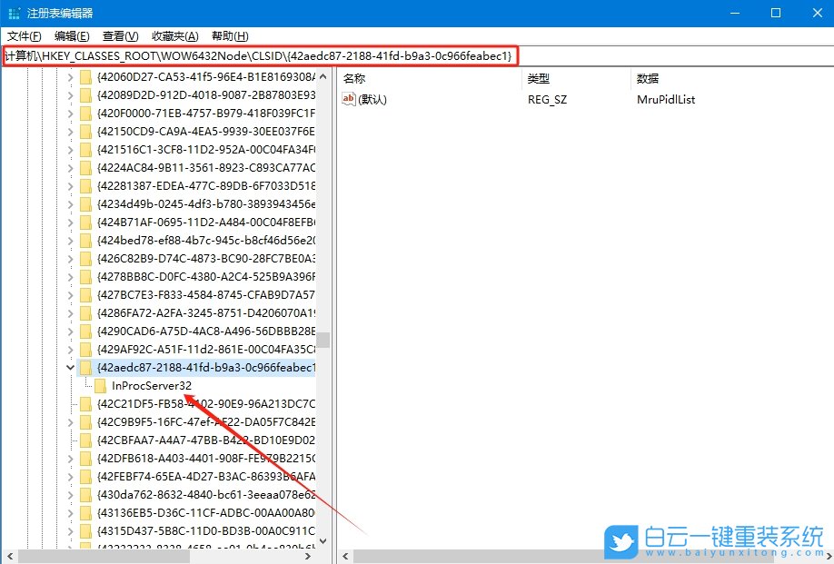The width and height of the screenshot is (834, 564).
Task: Click folder icon of {42aedc87-2188-41fd key
Action: pyautogui.click(x=86, y=368)
